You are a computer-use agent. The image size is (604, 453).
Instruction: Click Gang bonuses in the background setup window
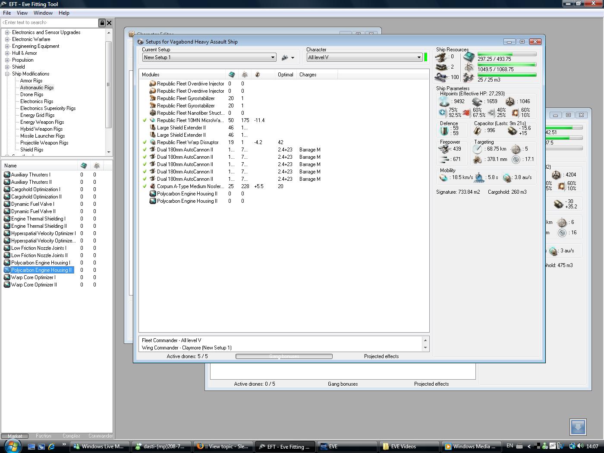pos(343,384)
